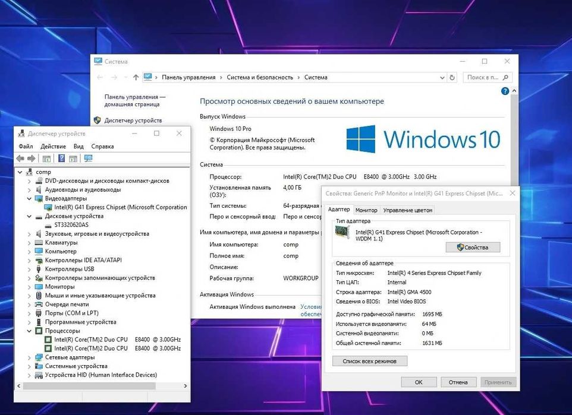572x415 pixels.
Task: Click Device Manager horizontal scrollbar thumb
Action: 89,386
